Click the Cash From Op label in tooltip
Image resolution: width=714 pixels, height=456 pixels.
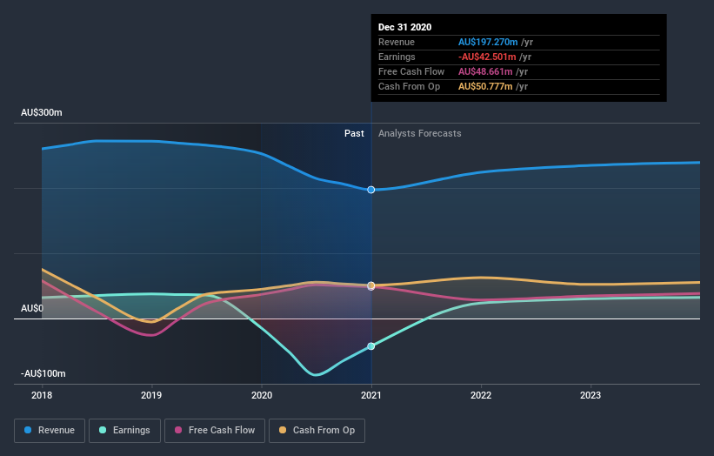pyautogui.click(x=410, y=86)
